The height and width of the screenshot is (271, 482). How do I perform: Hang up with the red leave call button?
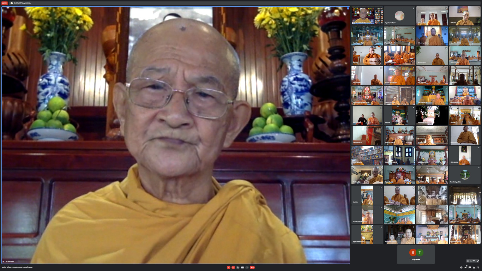coord(252,267)
